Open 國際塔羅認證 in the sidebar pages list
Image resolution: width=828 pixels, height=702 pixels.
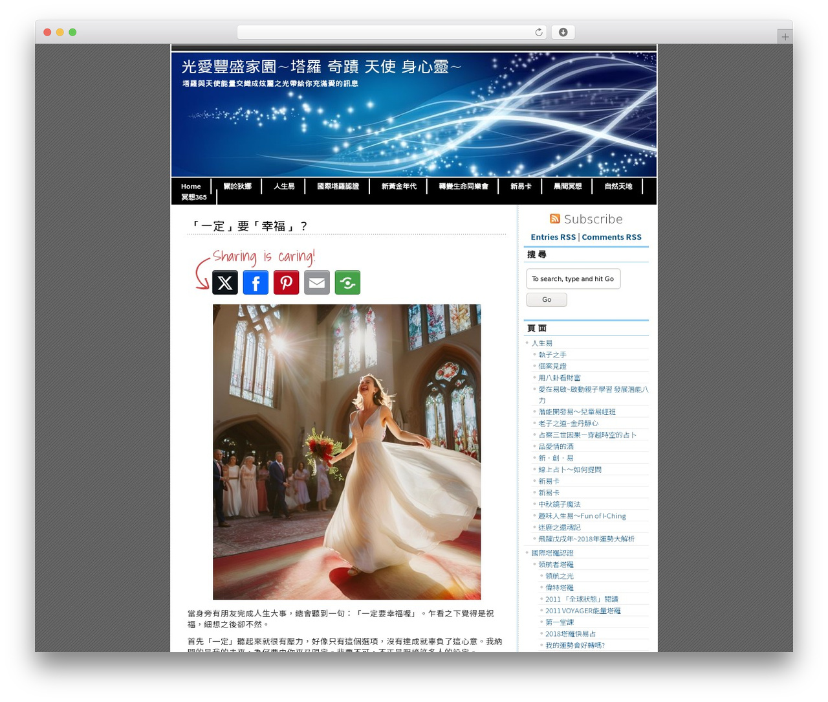552,553
